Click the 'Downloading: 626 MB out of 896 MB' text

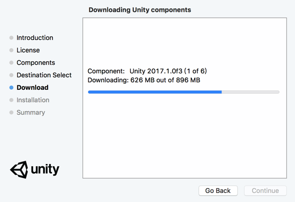pos(143,80)
